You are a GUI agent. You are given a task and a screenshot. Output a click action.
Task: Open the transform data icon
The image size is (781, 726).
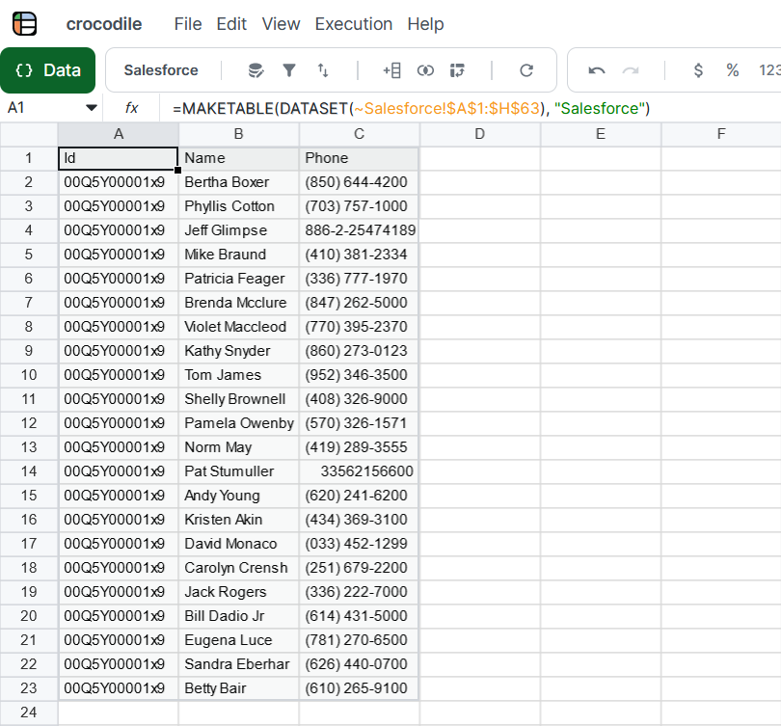click(458, 70)
